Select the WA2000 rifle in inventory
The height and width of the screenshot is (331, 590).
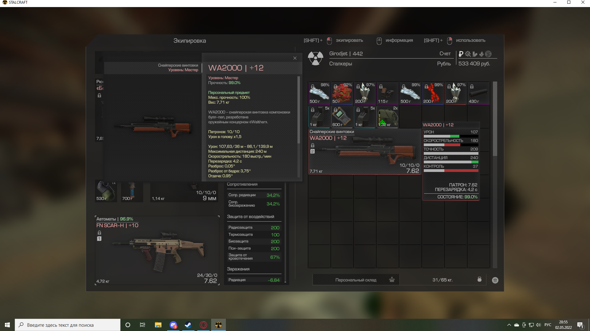365,151
